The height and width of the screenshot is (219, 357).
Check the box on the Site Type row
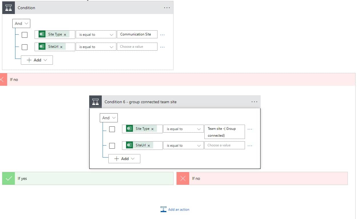pyautogui.click(x=25, y=35)
